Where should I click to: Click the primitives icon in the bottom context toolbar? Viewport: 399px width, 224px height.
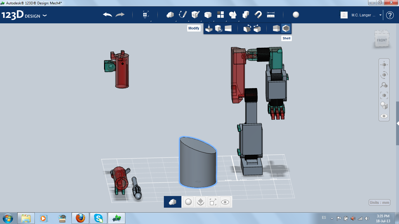coord(173,202)
